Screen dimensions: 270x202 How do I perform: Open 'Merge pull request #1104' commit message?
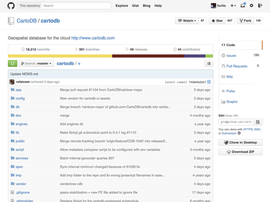[101, 90]
